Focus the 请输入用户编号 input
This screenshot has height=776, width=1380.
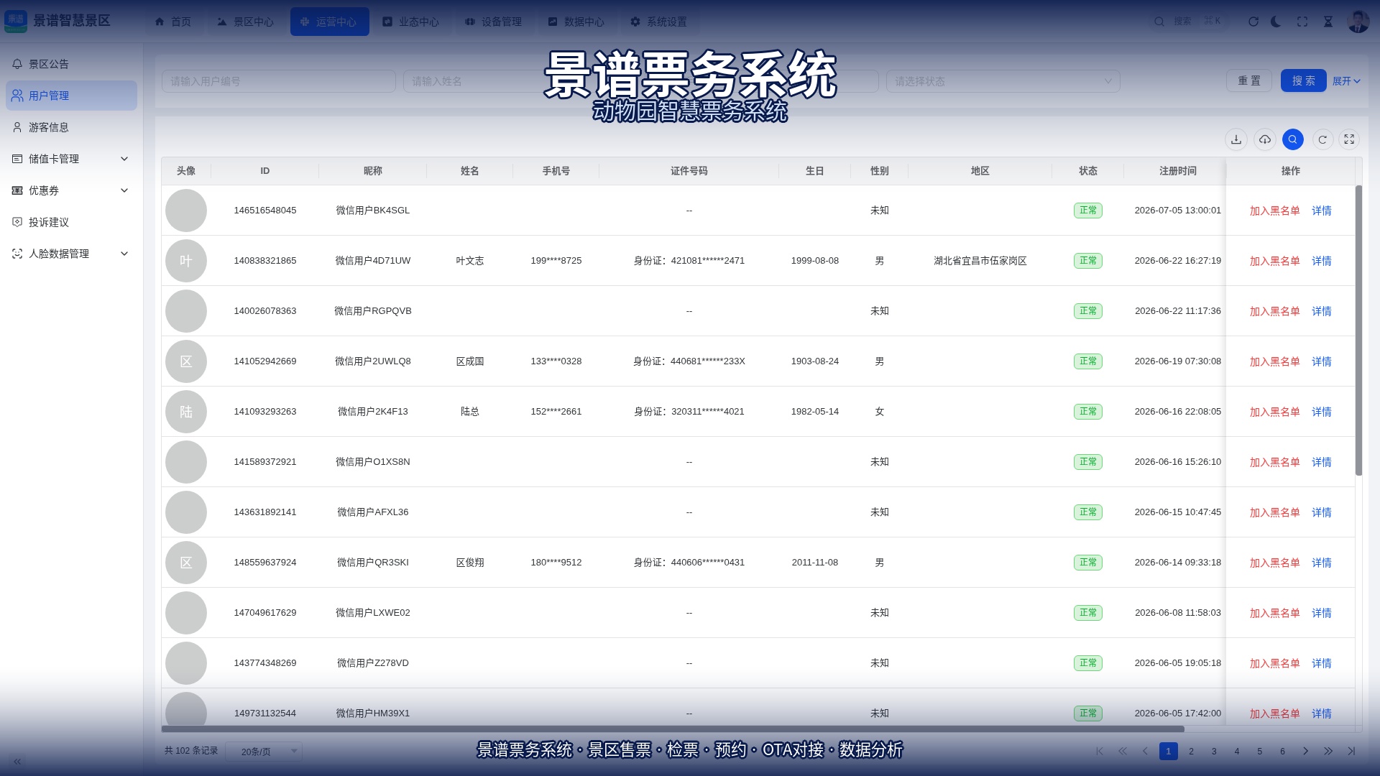point(279,81)
